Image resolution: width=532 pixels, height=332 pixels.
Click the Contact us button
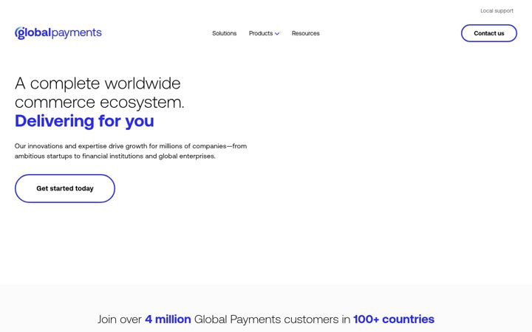click(489, 33)
